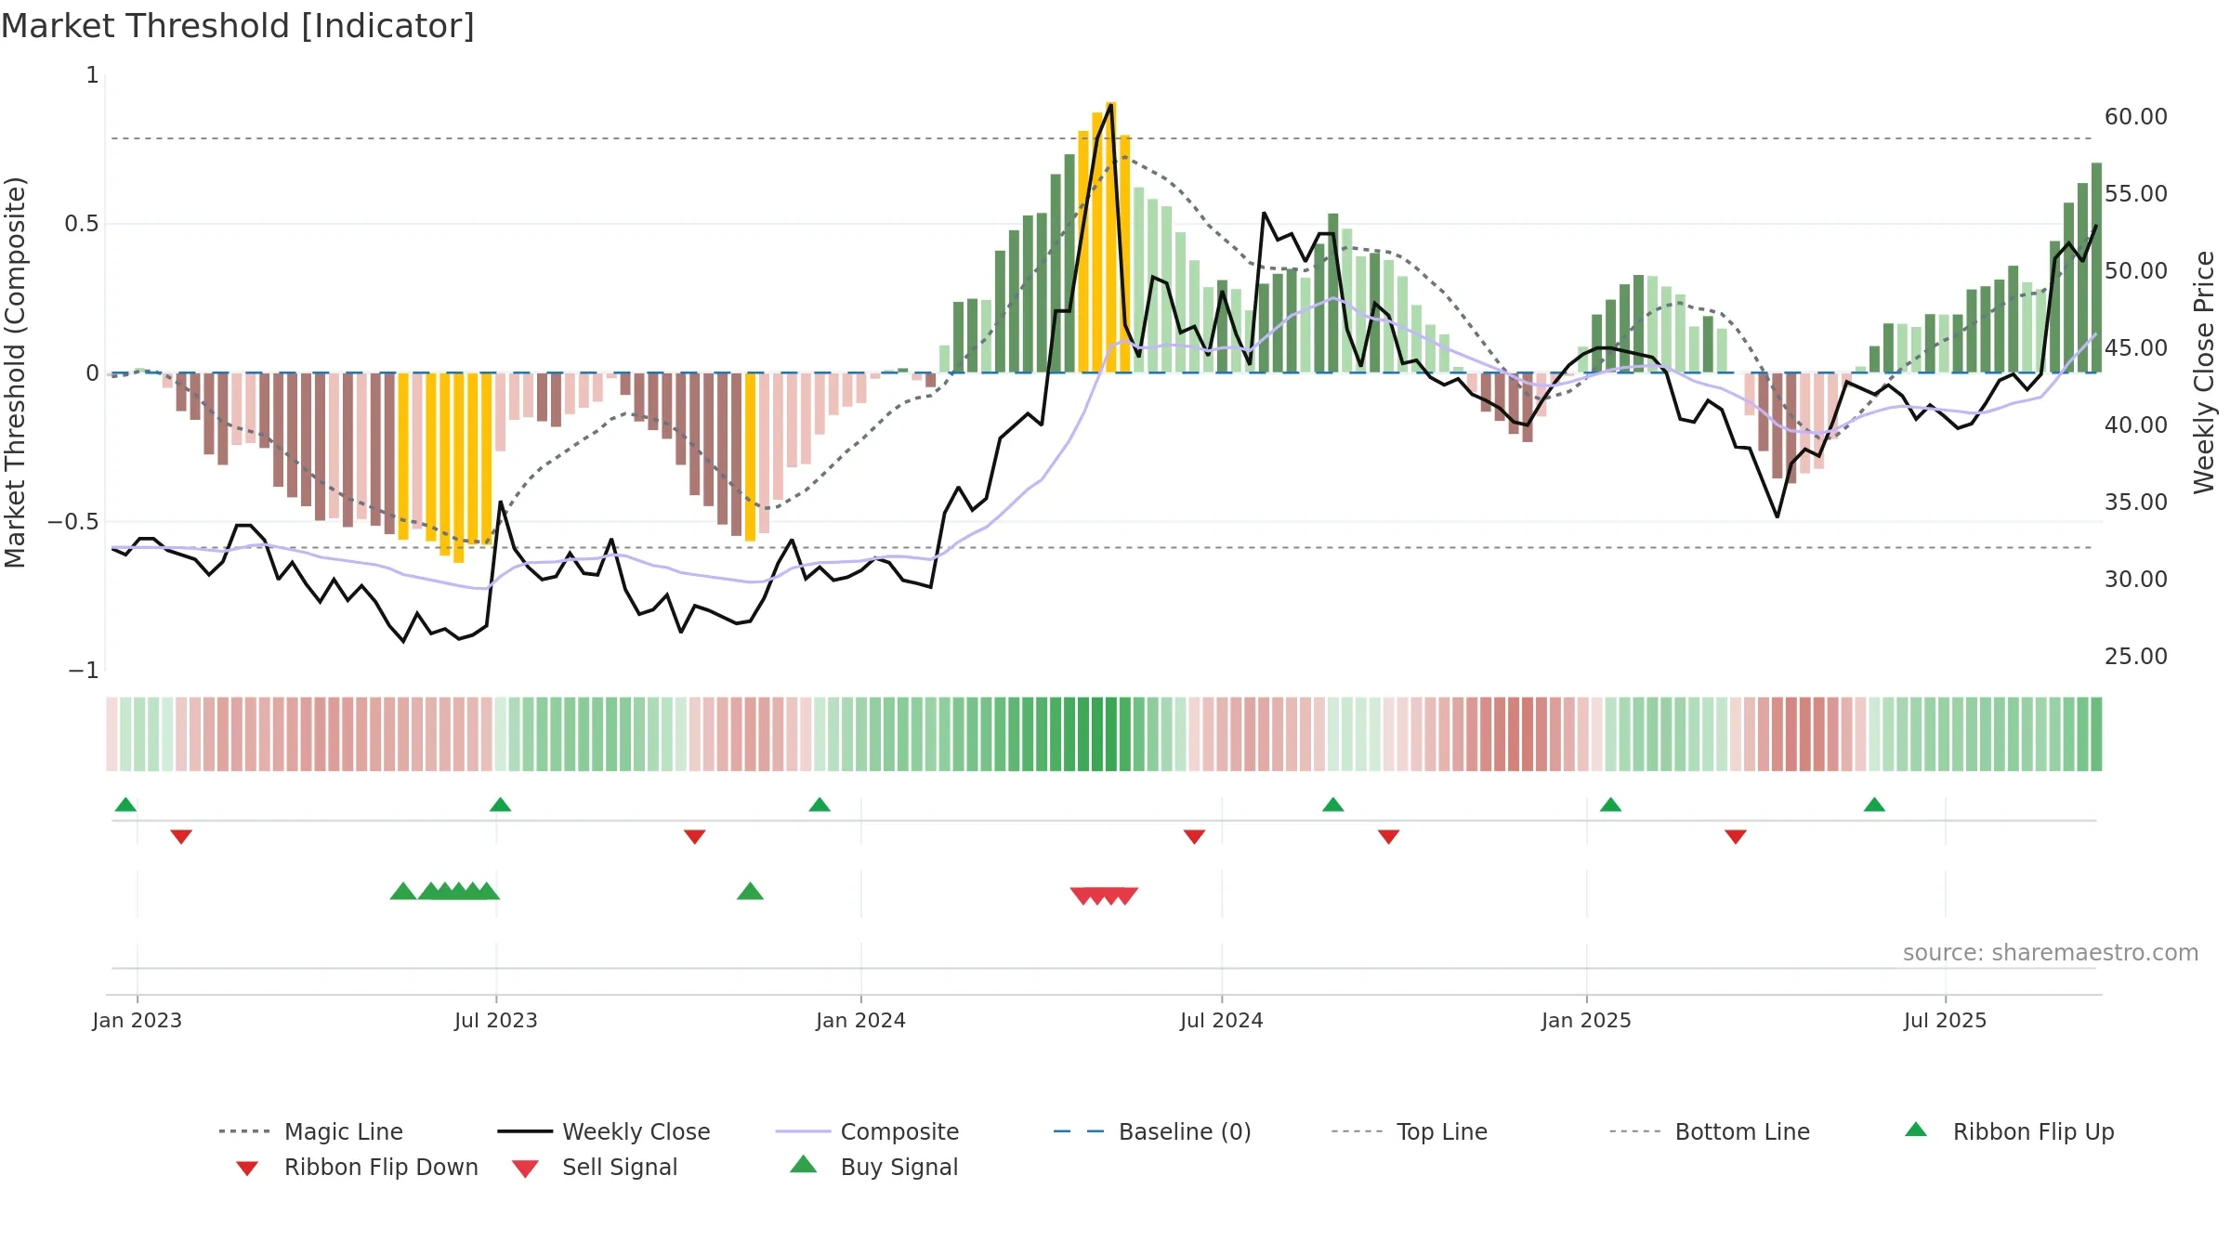2230x1254 pixels.
Task: Toggle the Magic Line legend entry
Action: 310,1131
